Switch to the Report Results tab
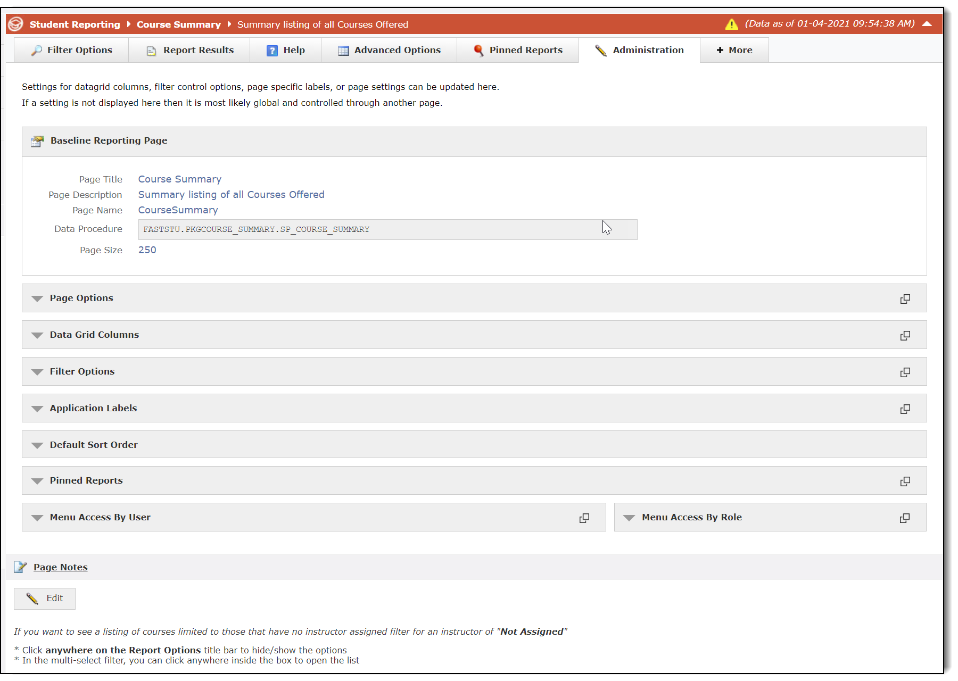Screen dimensions: 958x681 click(x=190, y=50)
